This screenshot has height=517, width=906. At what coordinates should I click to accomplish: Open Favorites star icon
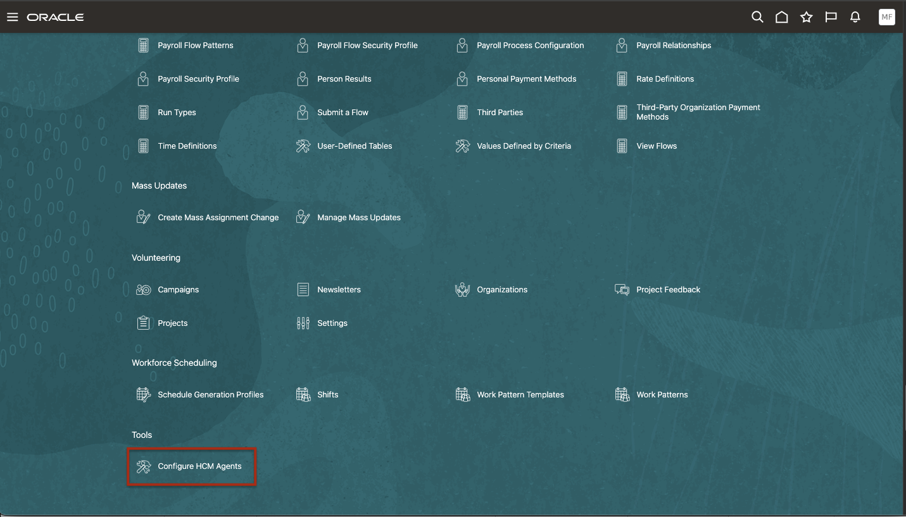806,17
